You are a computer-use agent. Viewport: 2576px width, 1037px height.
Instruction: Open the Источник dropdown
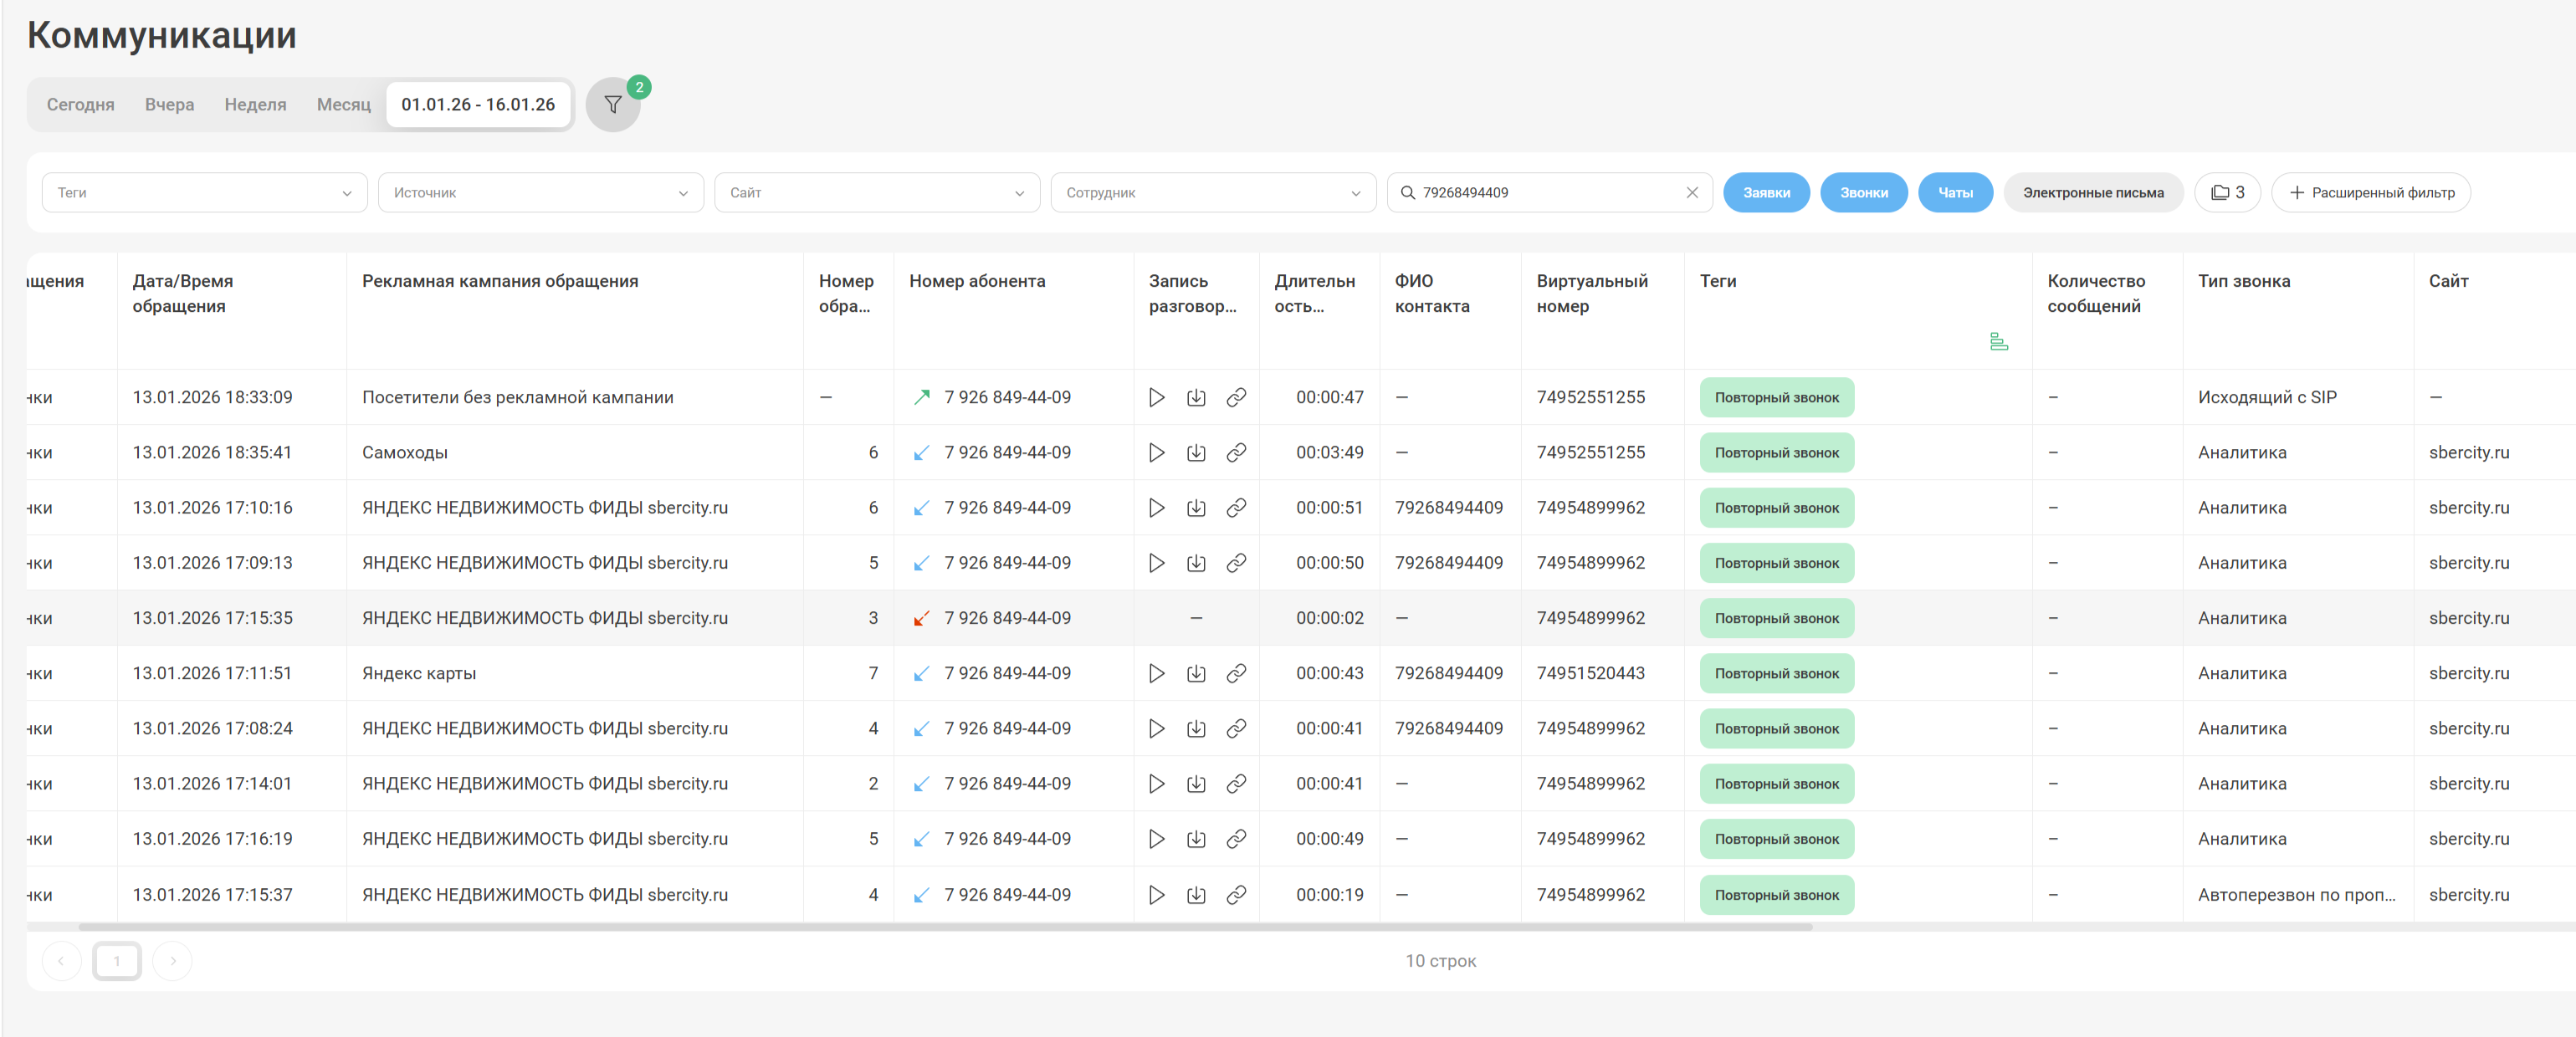[x=540, y=192]
